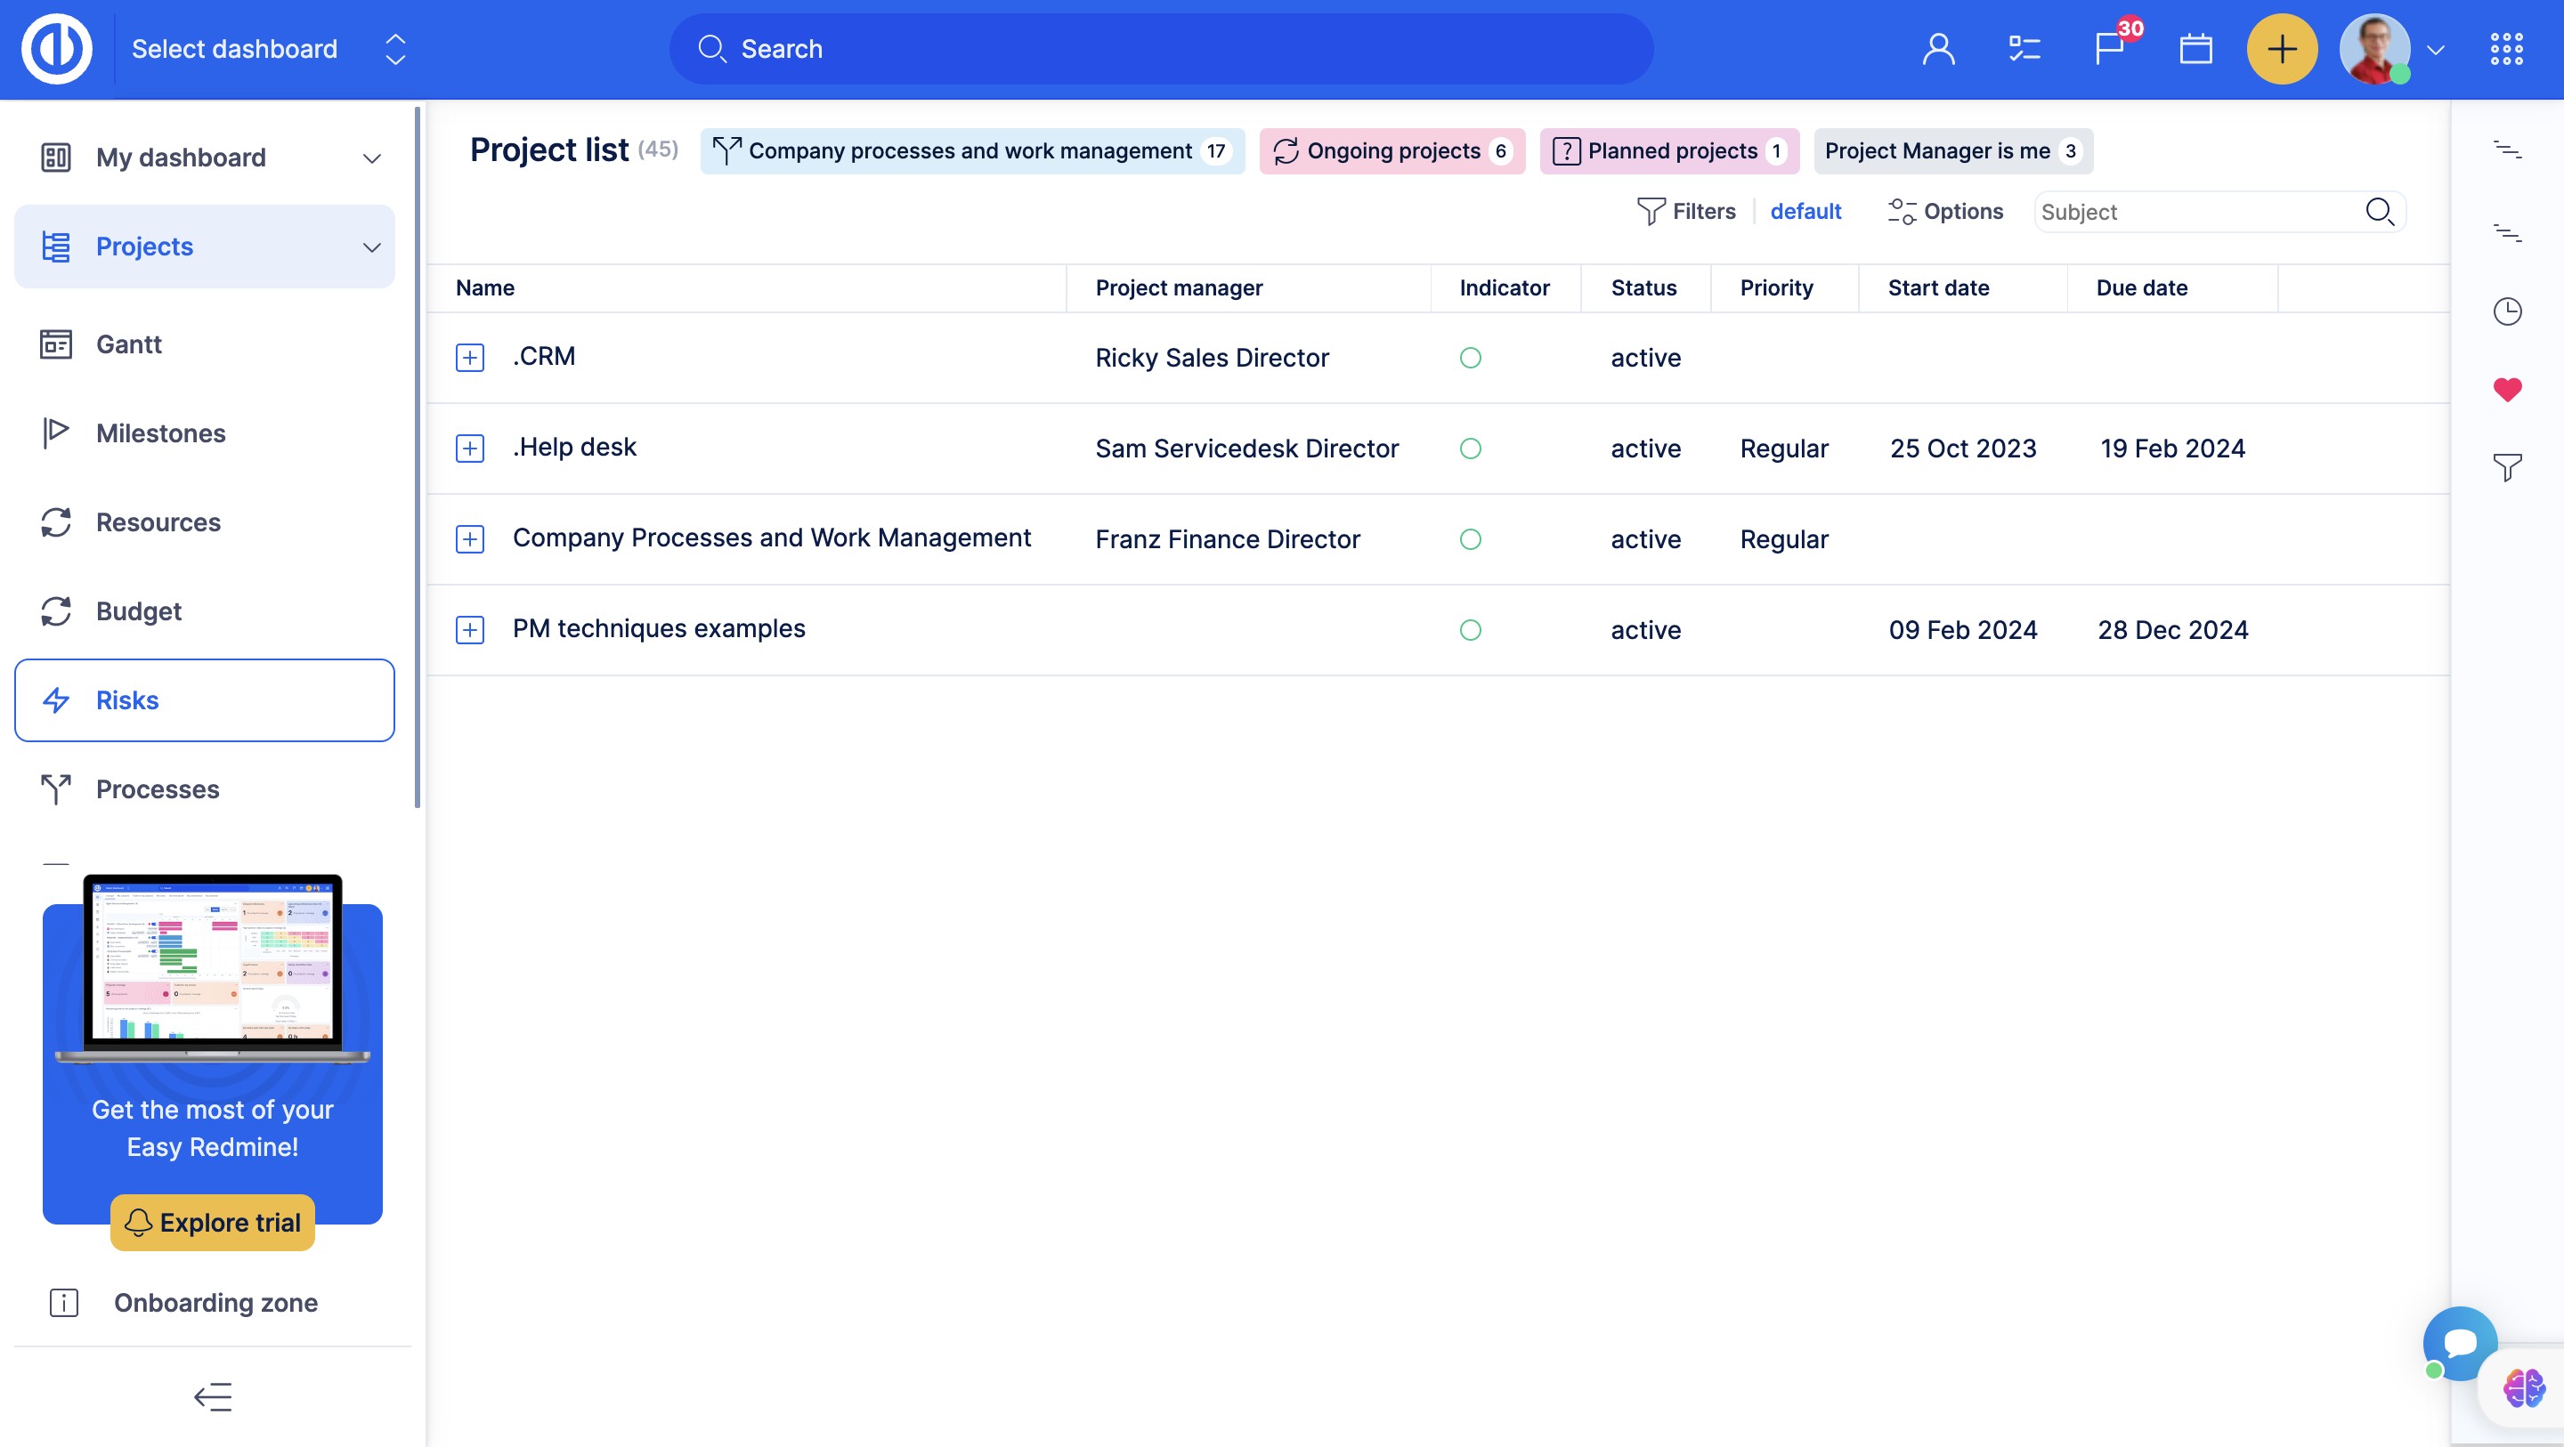Open the clock time tracking icon
The image size is (2564, 1447).
(x=2506, y=311)
